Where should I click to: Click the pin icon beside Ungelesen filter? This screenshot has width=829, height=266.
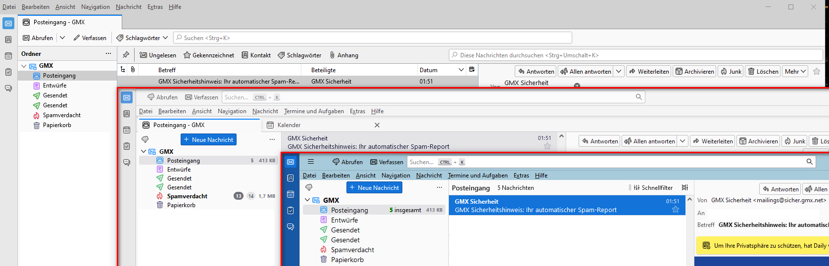click(126, 55)
